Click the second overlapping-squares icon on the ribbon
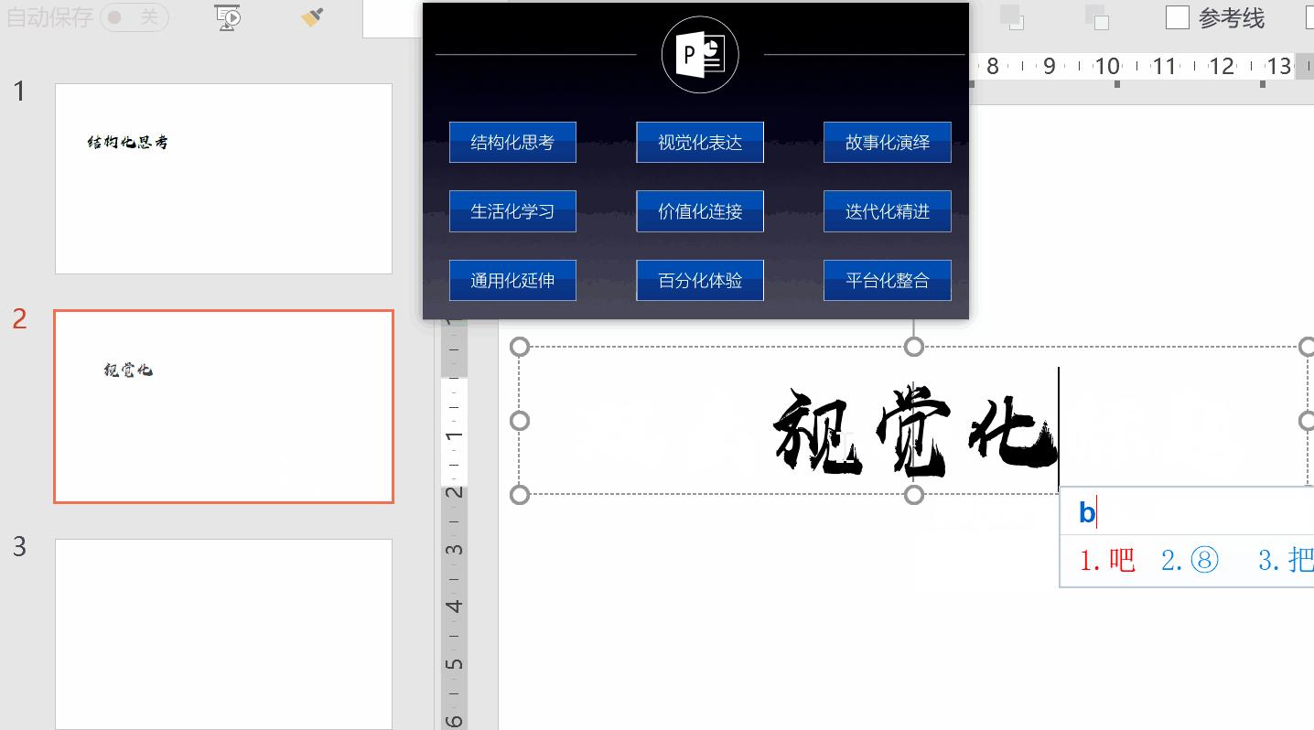Screen dimensions: 1314x730 (1094, 17)
